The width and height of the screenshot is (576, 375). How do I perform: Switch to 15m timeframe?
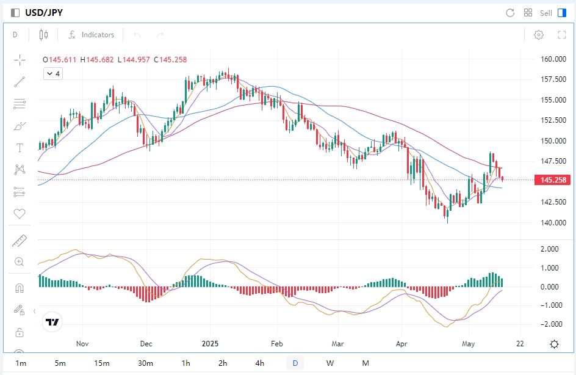(x=102, y=363)
